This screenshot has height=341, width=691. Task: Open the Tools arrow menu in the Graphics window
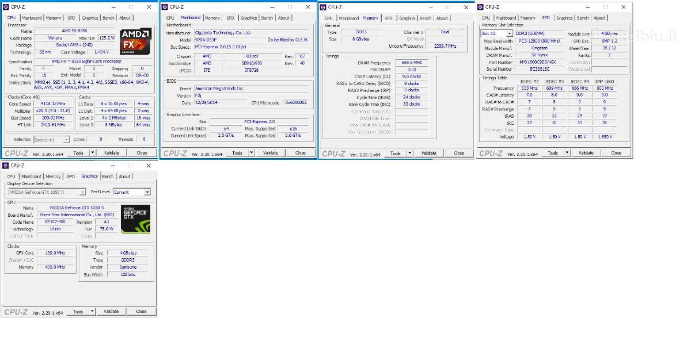pyautogui.click(x=92, y=312)
